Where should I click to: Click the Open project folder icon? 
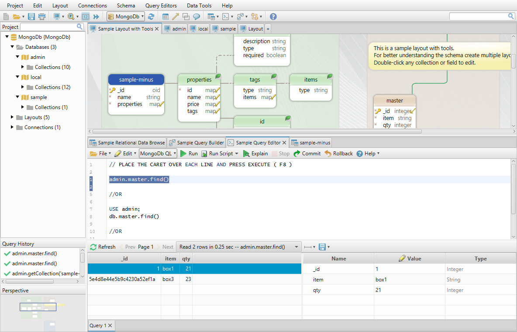tap(17, 17)
